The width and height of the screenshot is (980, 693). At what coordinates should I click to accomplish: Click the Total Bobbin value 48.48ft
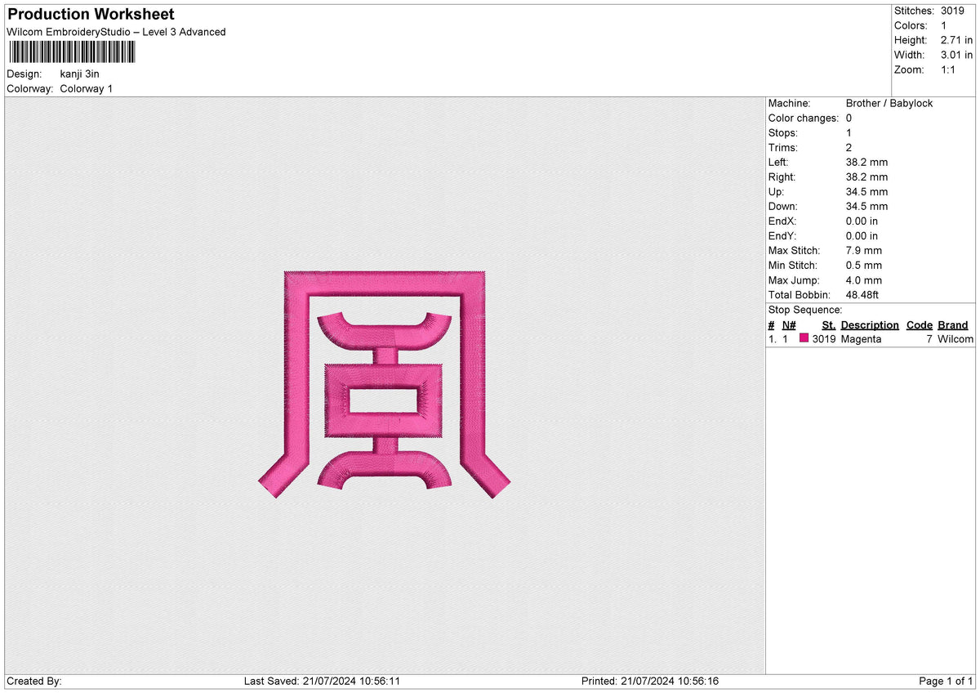[x=862, y=295]
